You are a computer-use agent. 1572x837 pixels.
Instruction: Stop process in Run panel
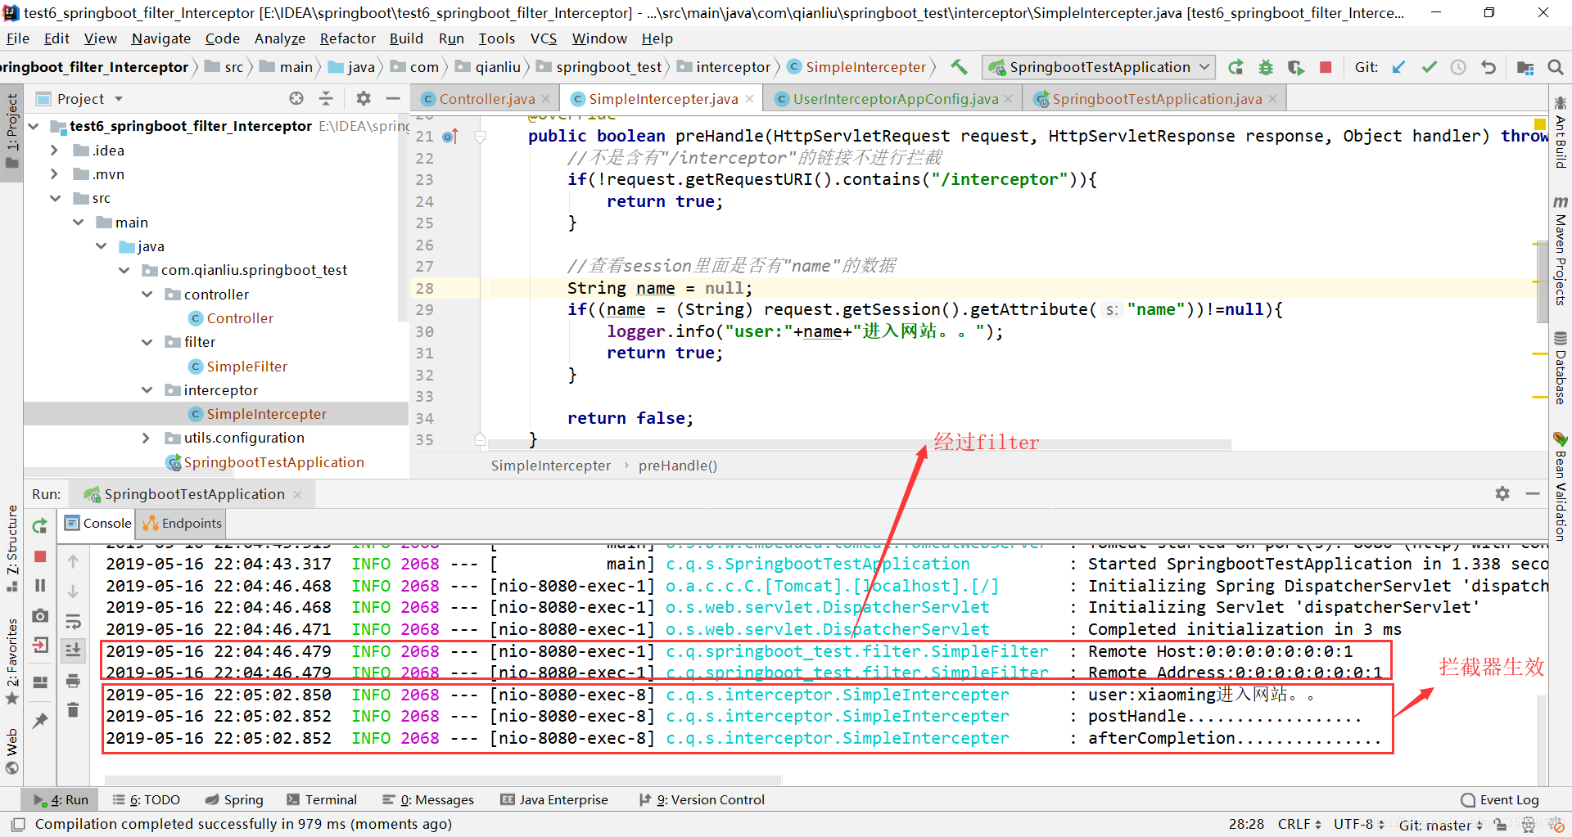coord(40,556)
